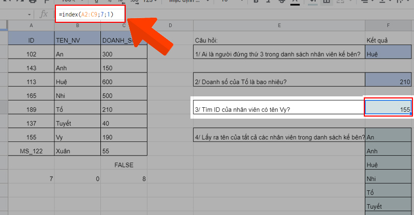Select the cell containing ID 102
The width and height of the screenshot is (414, 215).
31,54
